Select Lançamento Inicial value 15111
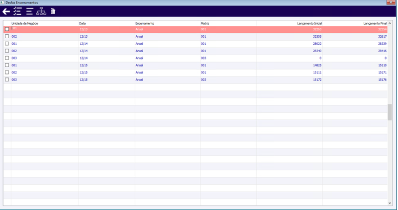Screen dimensions: 398x210 coord(317,72)
